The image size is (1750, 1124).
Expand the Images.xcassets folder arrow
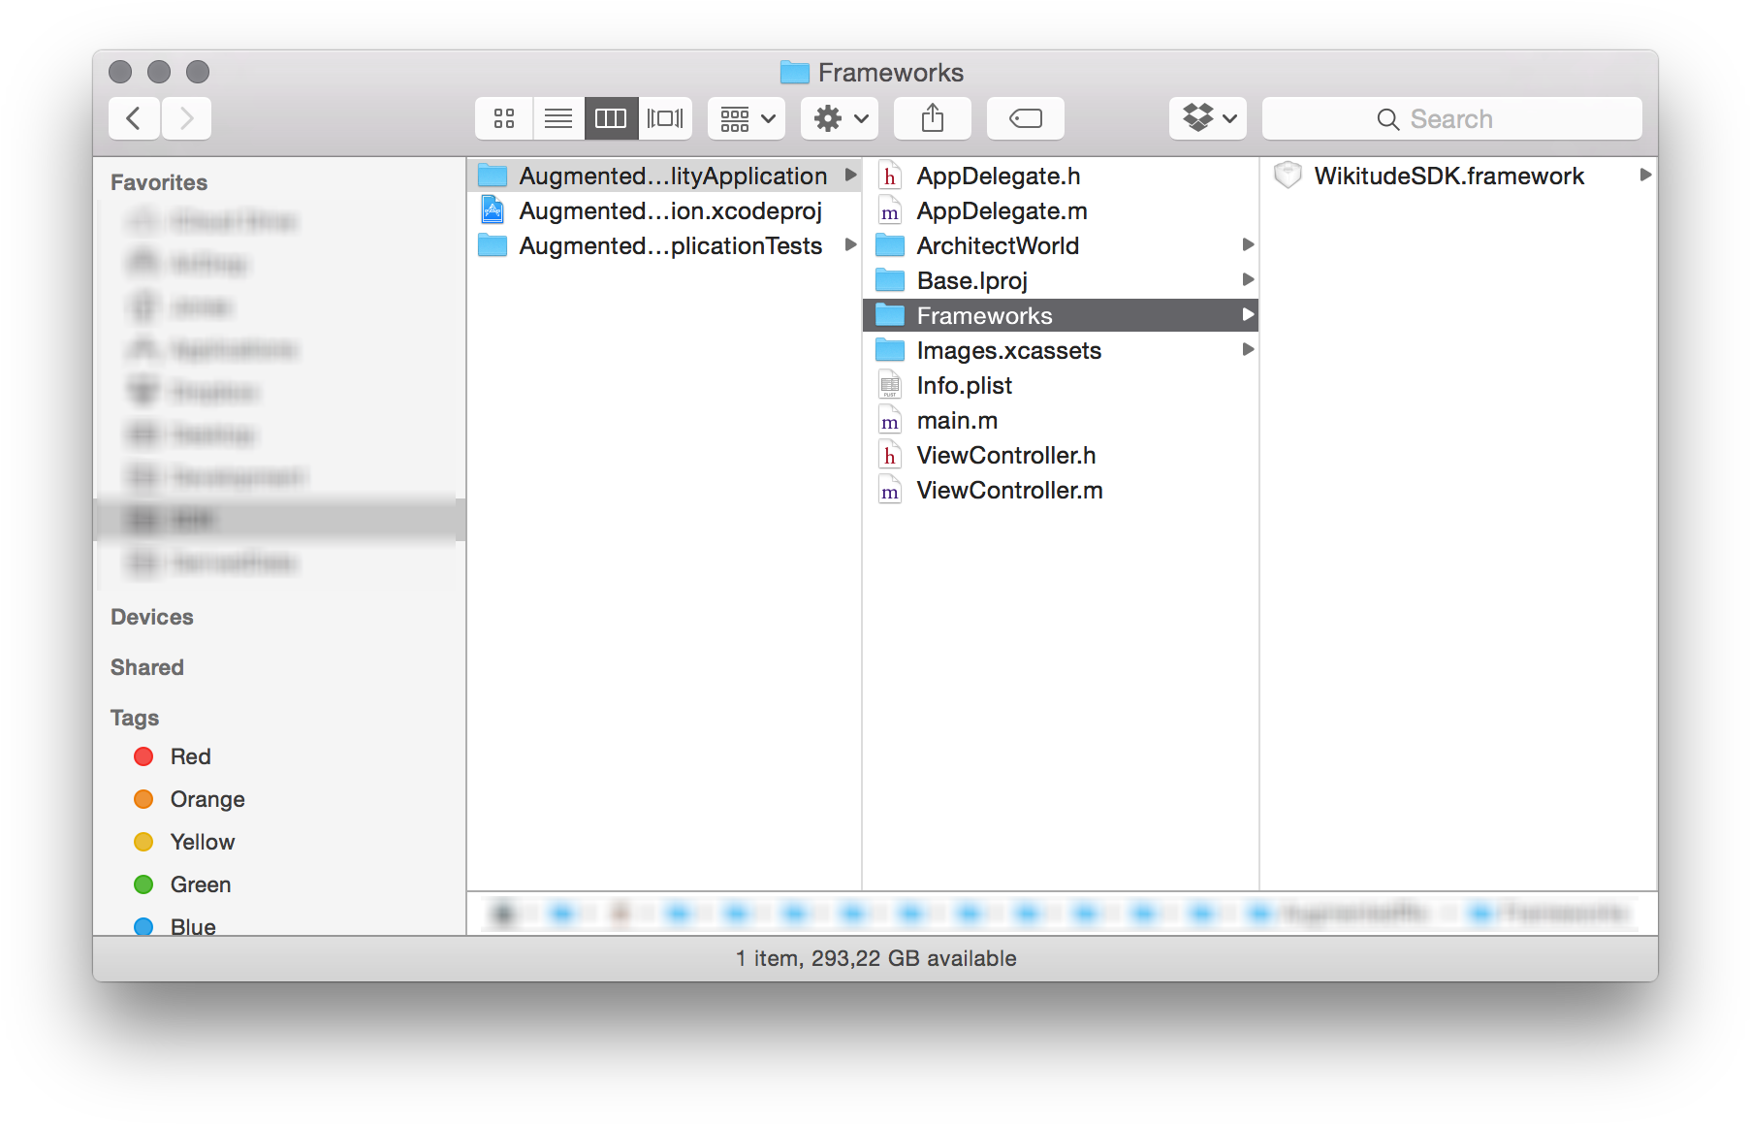pos(1248,350)
